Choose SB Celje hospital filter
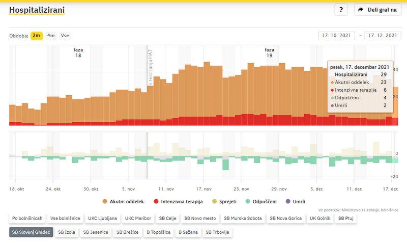 click(x=167, y=219)
